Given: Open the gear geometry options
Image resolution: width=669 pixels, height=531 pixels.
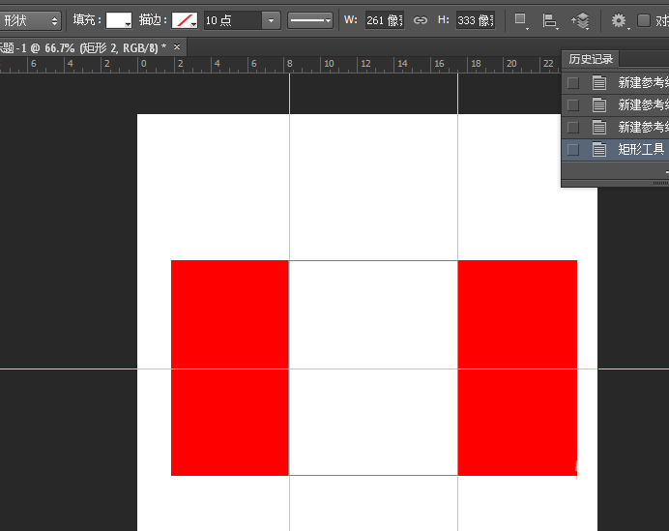Looking at the screenshot, I should pyautogui.click(x=619, y=20).
